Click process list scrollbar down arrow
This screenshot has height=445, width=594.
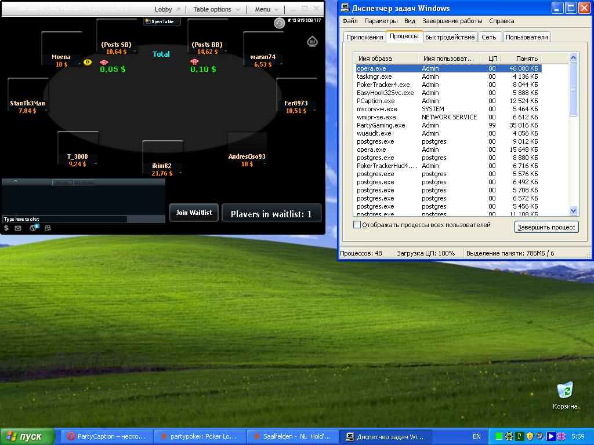pyautogui.click(x=573, y=211)
